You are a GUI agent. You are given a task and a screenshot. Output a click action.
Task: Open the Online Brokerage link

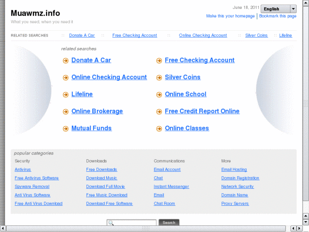click(97, 111)
